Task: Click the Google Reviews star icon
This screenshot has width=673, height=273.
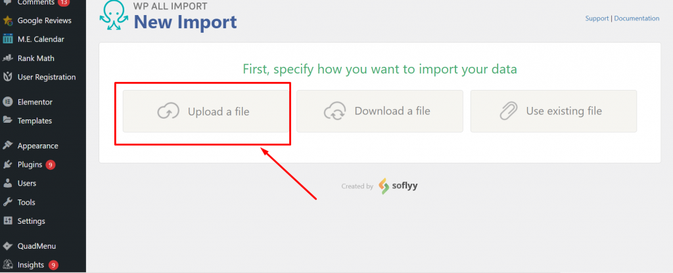Action: (8, 20)
